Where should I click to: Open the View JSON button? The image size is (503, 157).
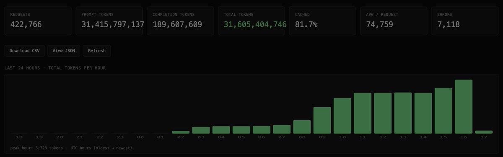(x=64, y=51)
